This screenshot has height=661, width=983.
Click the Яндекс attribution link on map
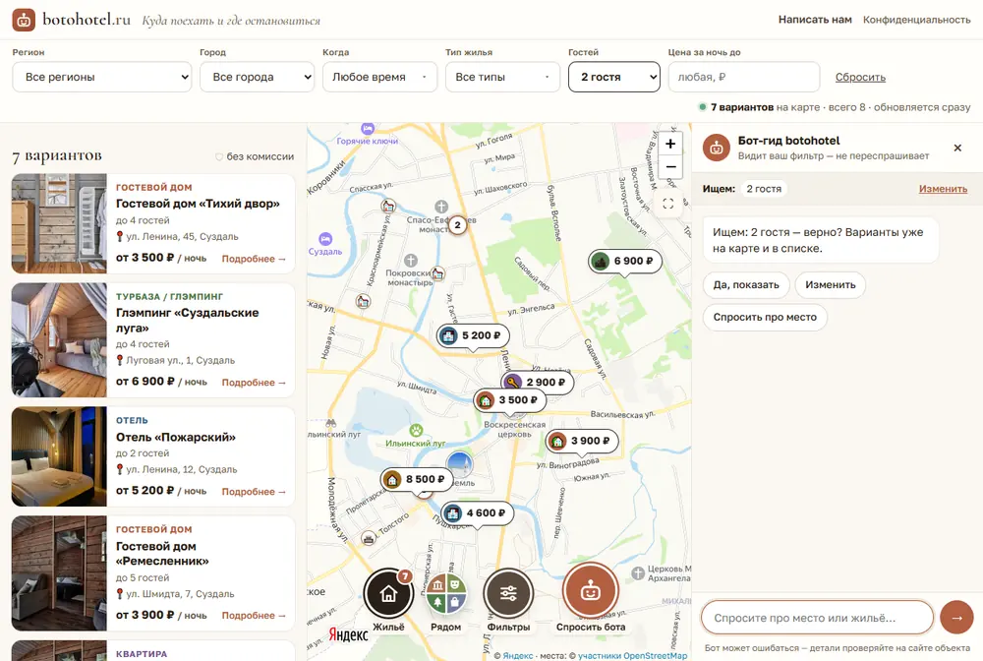517,655
